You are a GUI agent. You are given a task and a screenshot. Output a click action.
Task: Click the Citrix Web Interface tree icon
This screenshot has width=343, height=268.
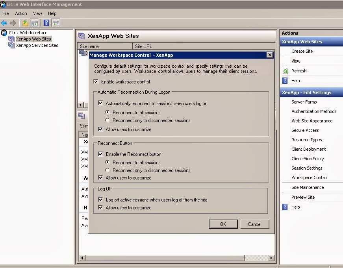[4, 33]
